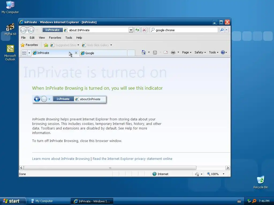Open a new blank tab

[x=131, y=53]
